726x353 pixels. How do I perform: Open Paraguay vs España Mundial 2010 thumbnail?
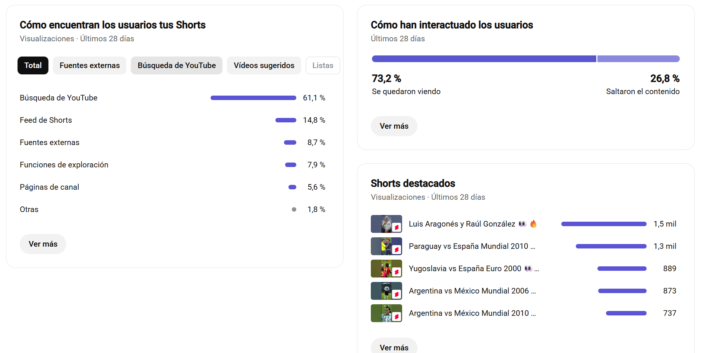click(x=386, y=246)
